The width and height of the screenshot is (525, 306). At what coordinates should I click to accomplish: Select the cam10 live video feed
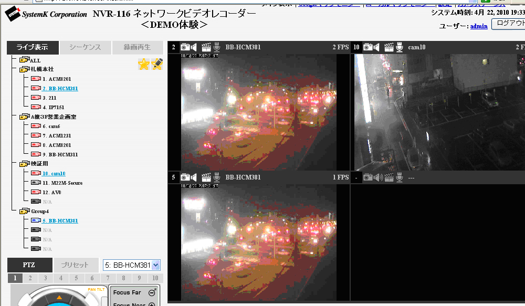point(439,112)
